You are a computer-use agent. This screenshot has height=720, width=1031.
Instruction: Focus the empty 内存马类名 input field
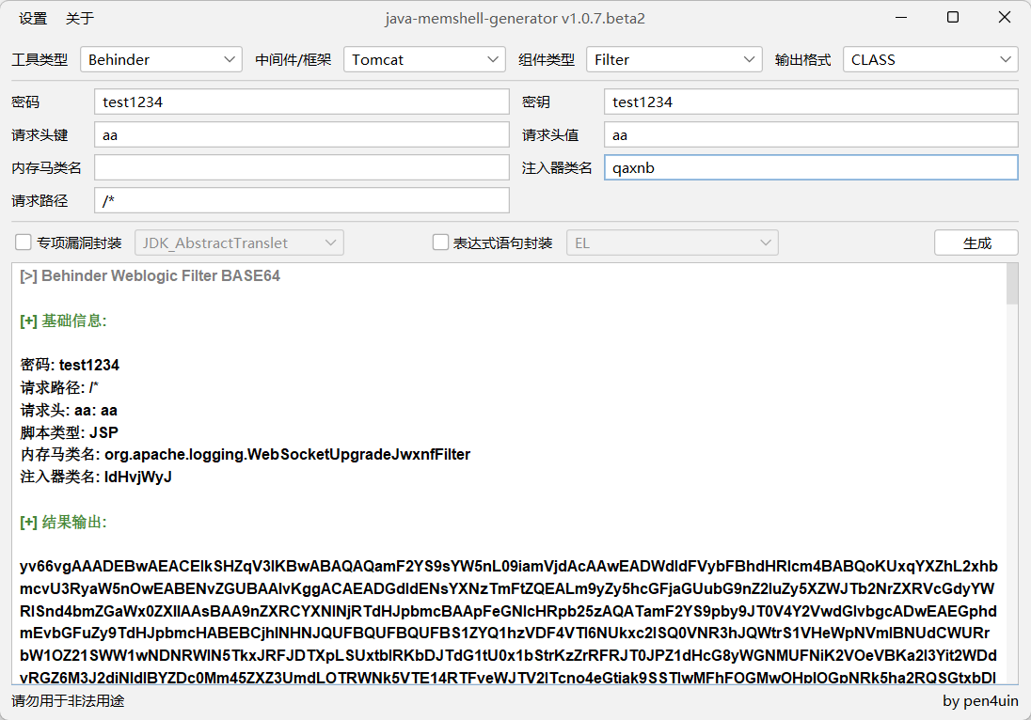tap(302, 167)
